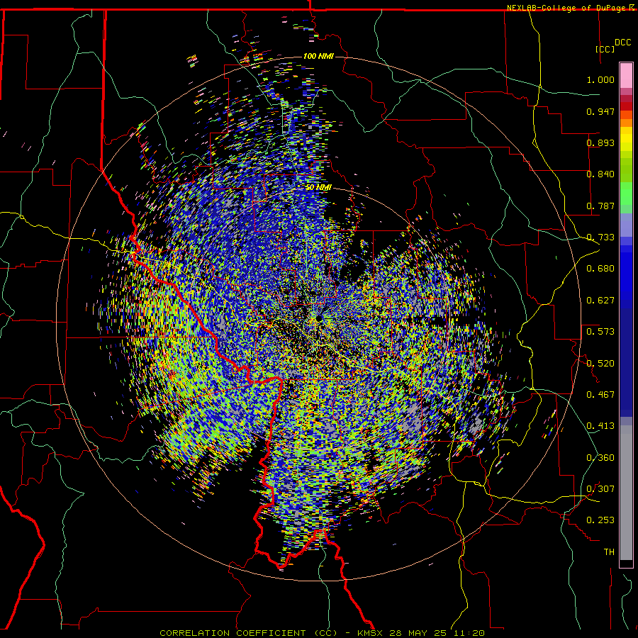Pick the gray segment of the color bar
This screenshot has height=638, width=638.
(626, 493)
